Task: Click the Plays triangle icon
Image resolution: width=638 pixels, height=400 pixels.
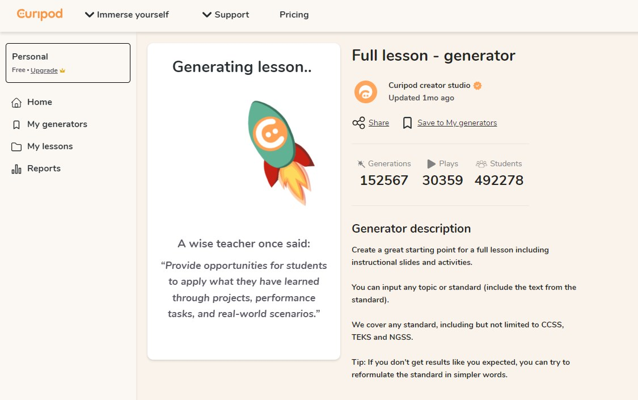Action: pyautogui.click(x=432, y=163)
